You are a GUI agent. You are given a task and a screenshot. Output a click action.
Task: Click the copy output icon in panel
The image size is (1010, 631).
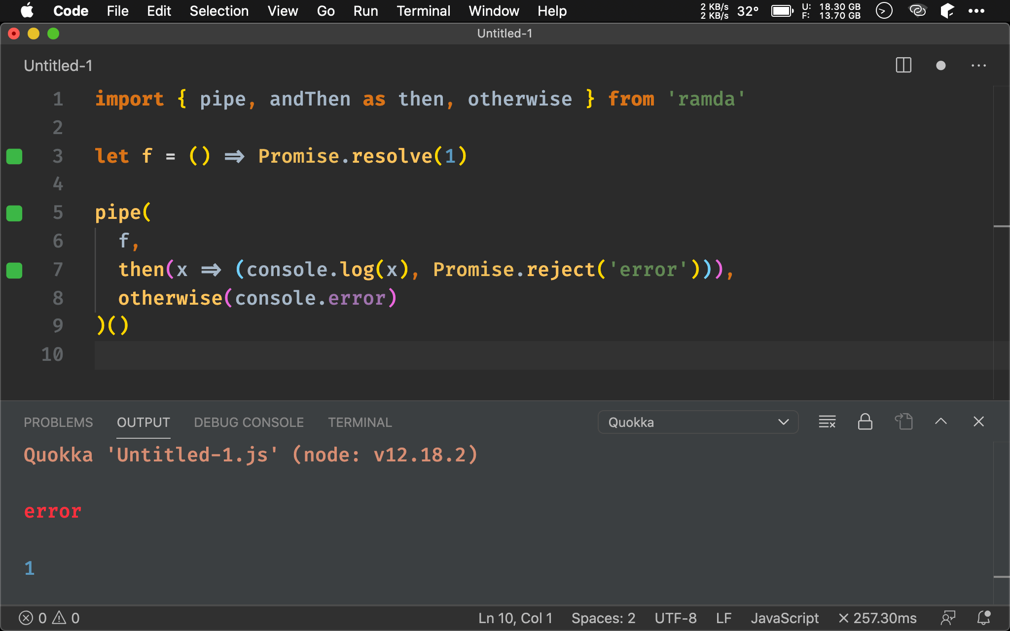tap(904, 421)
